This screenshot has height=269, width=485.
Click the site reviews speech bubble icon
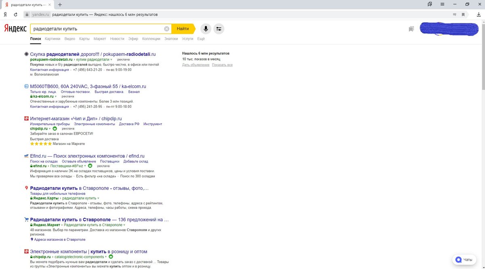(455, 15)
